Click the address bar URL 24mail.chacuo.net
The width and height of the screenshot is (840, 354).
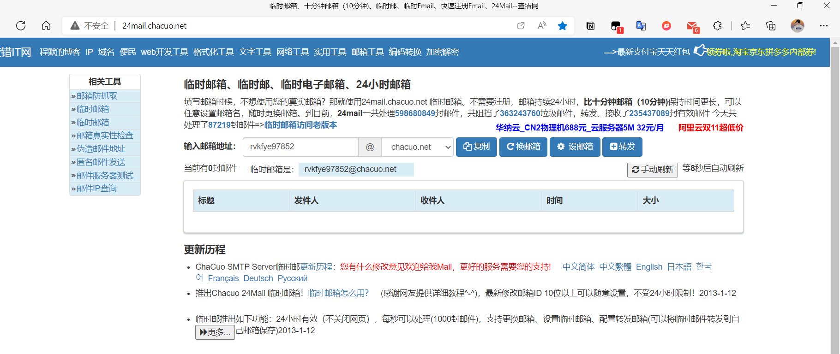(x=154, y=26)
